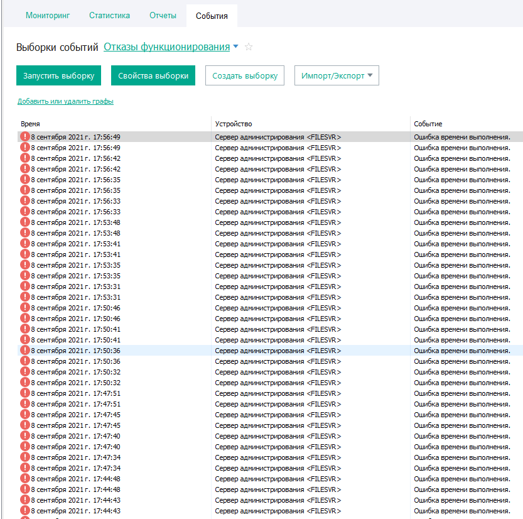
Task: Click the Создать выборку button
Action: pos(245,75)
